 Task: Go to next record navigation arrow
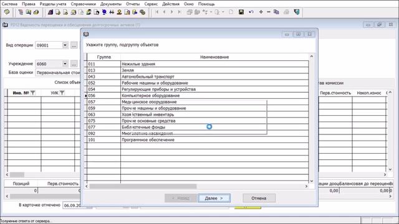[172, 12]
